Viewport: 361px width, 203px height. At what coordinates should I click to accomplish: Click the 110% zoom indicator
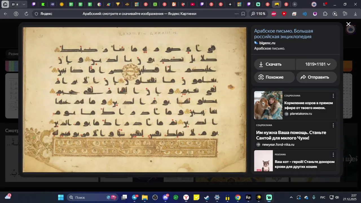(x=258, y=14)
